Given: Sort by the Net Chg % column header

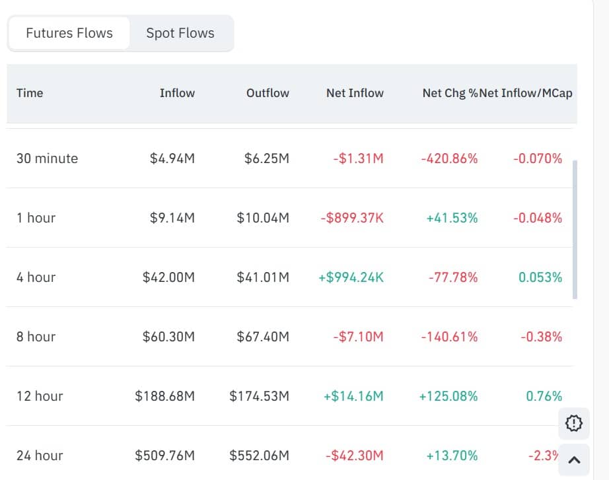Looking at the screenshot, I should [x=450, y=93].
